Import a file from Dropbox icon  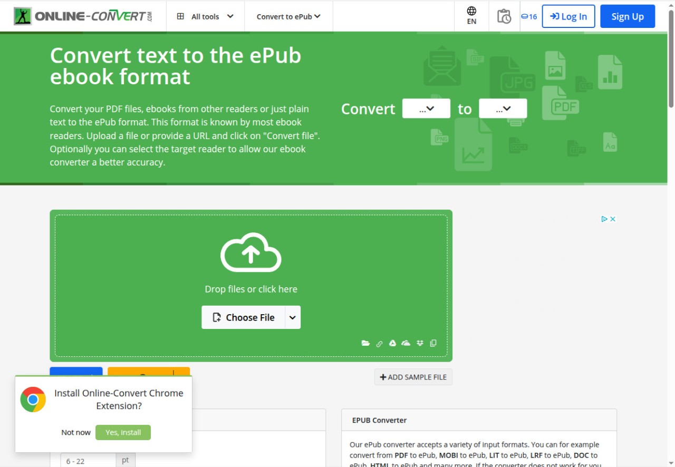tap(420, 343)
